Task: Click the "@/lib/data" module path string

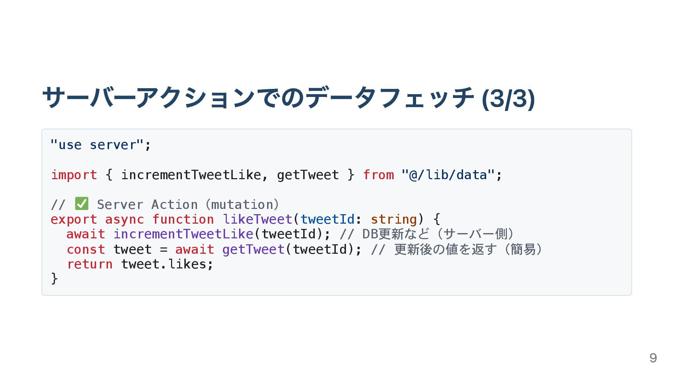Action: pos(448,175)
